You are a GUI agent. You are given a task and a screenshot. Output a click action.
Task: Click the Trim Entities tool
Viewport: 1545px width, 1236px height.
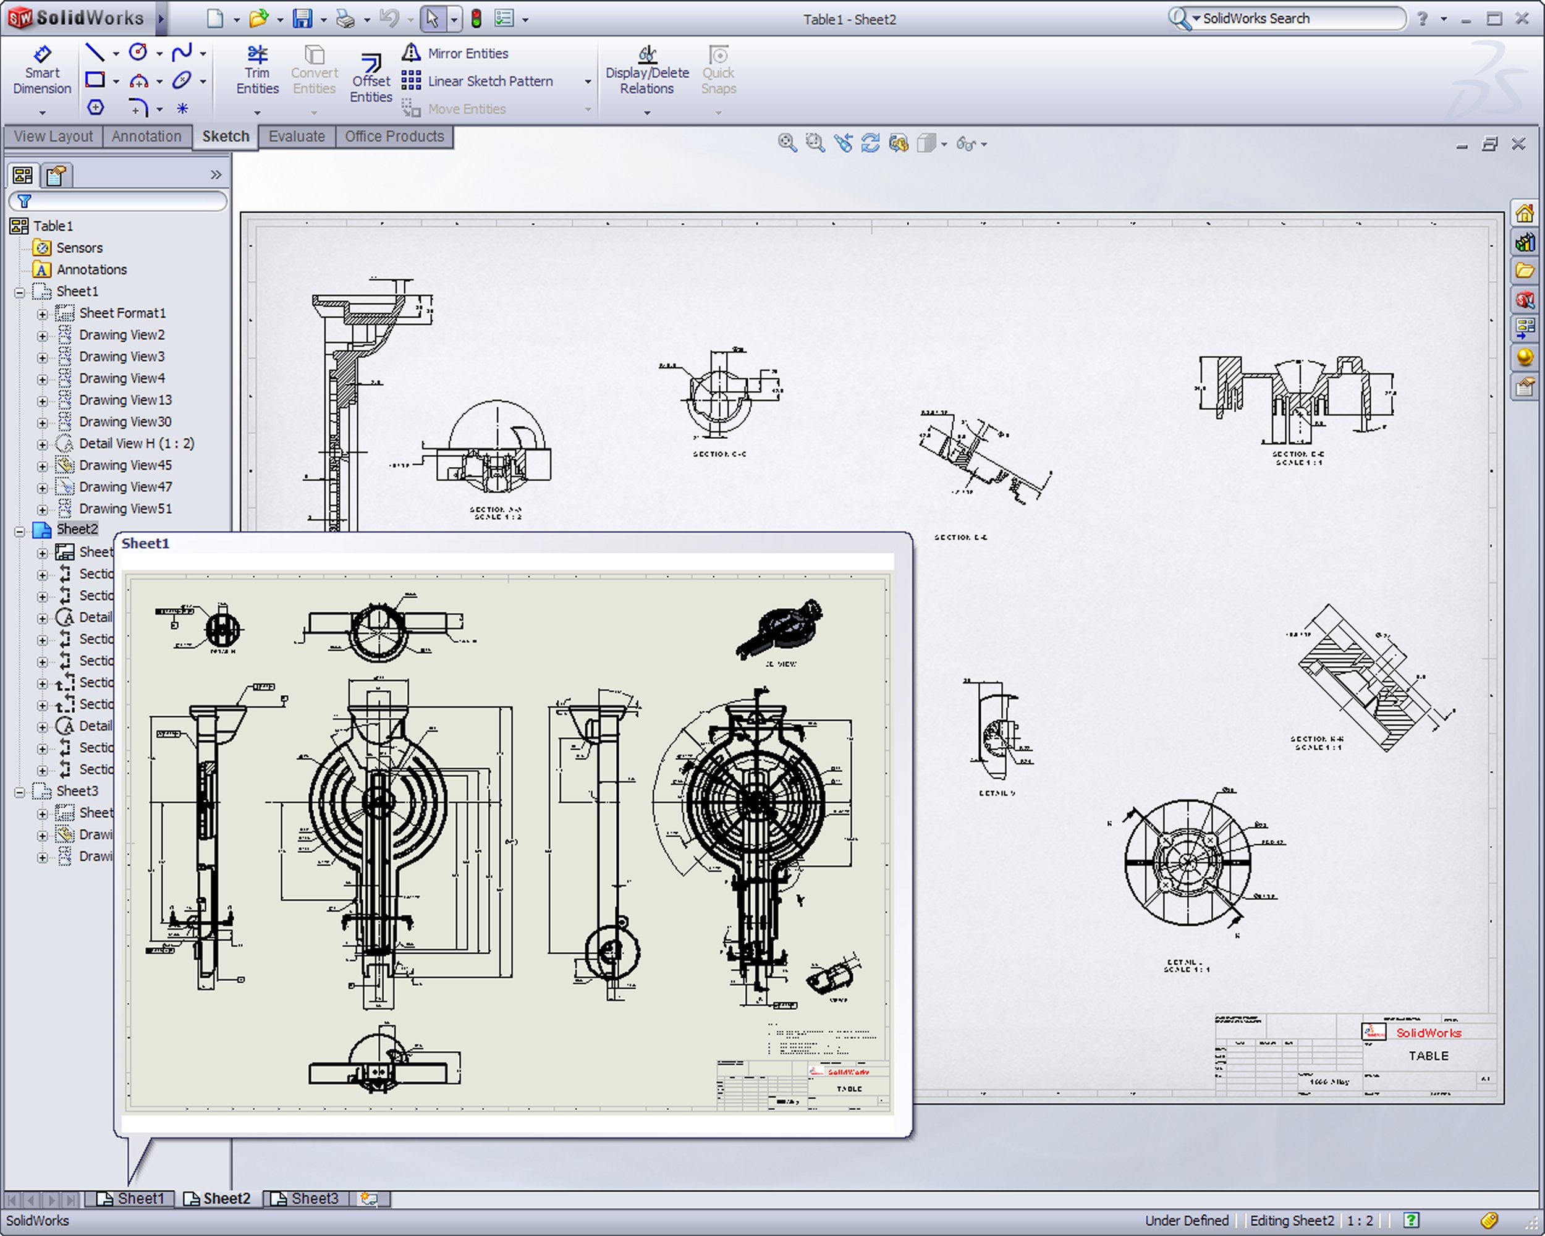click(256, 71)
